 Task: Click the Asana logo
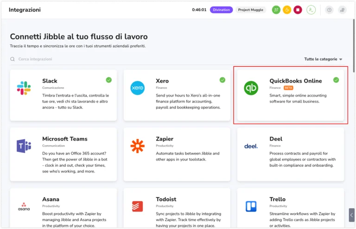pyautogui.click(x=24, y=207)
